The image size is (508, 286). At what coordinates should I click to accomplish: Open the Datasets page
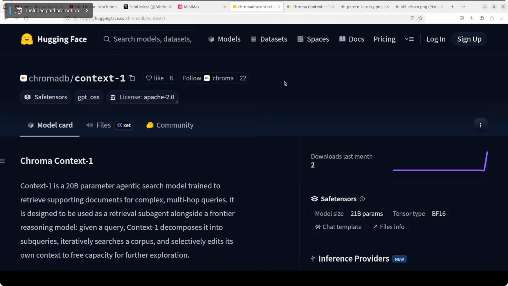click(269, 39)
